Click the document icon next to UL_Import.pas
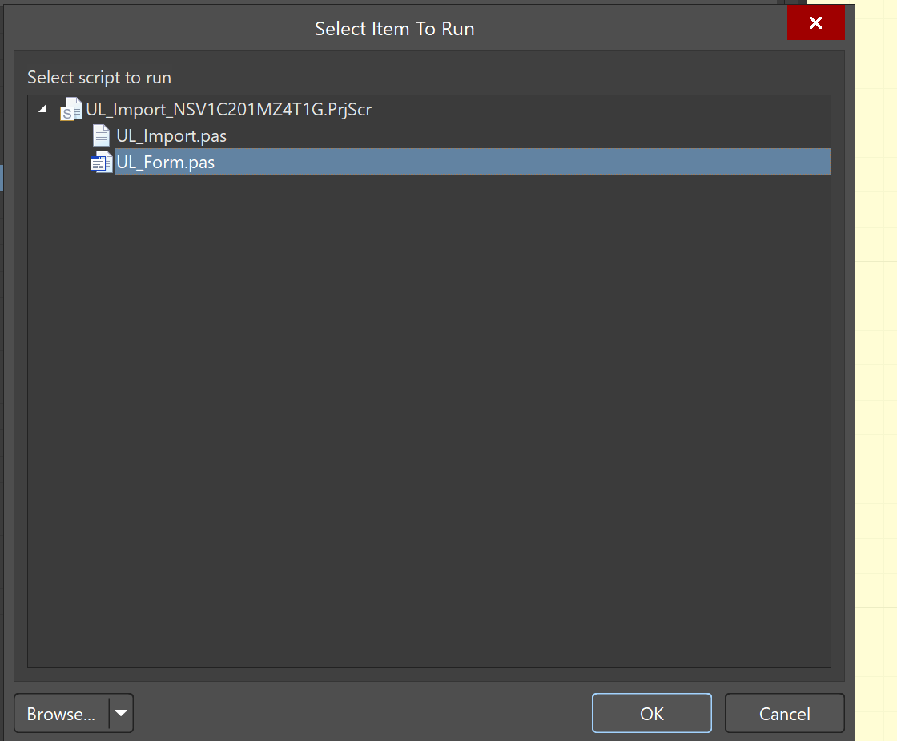This screenshot has height=741, width=897. point(101,135)
